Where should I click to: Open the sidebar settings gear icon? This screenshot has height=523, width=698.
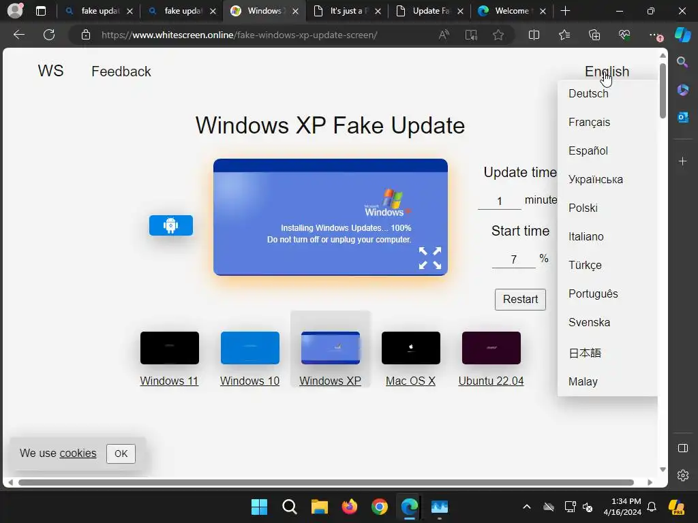[682, 475]
